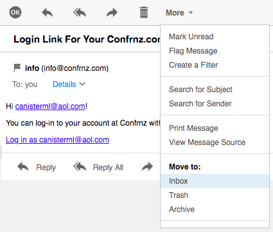This screenshot has height=232, width=273.
Task: Delete message using the trash can icon
Action: (x=144, y=12)
